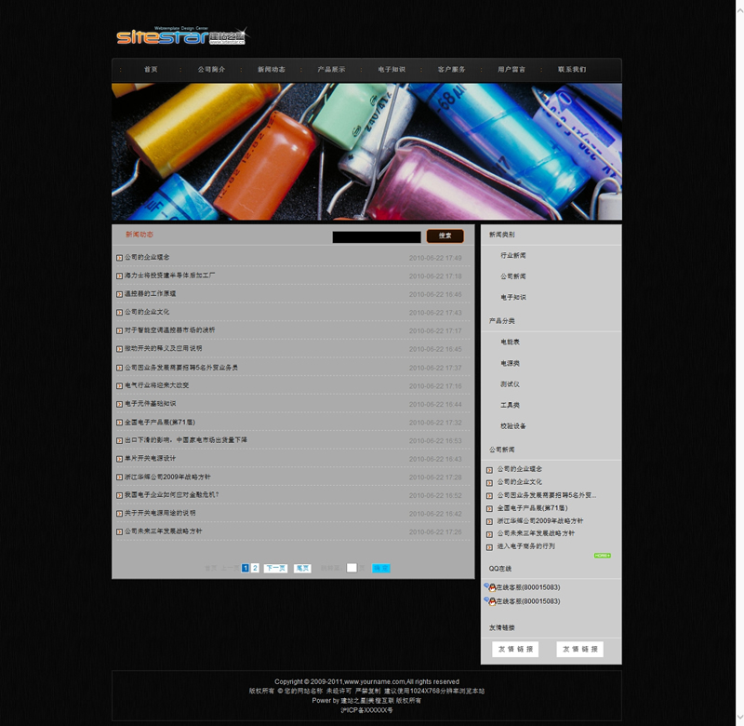Click the SiteStar logo in the header
Screen dimensions: 744x726
[180, 36]
